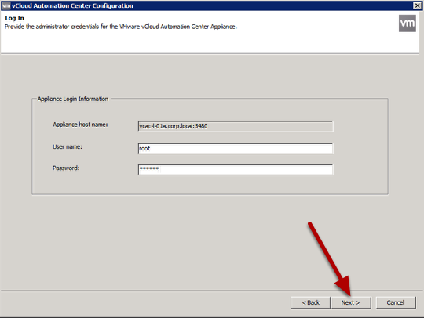This screenshot has height=318, width=424.
Task: Click the masked asterisks in Password field
Action: (148, 169)
